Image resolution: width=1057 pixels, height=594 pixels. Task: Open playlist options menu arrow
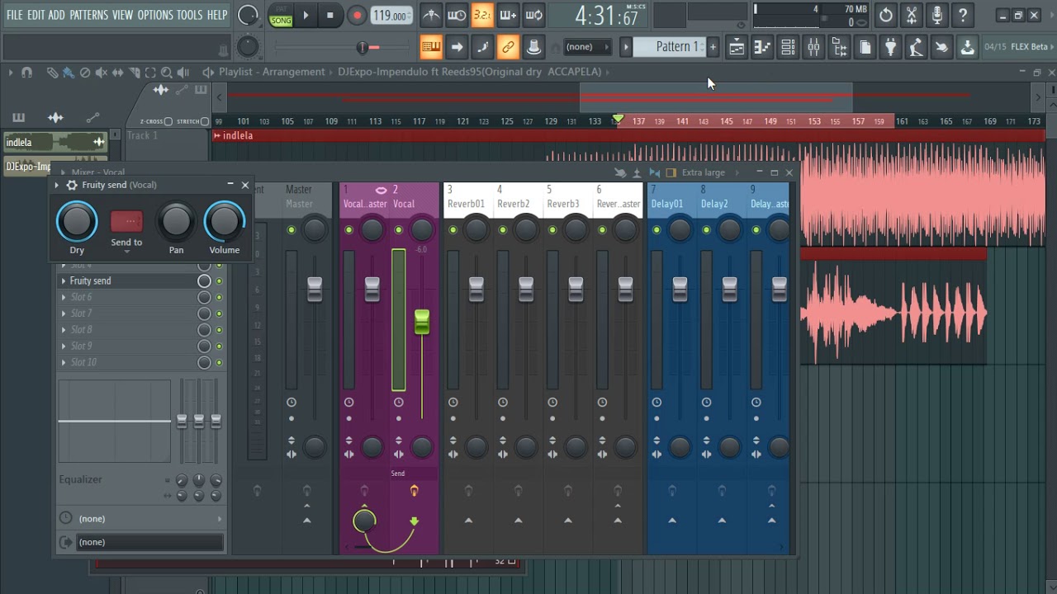11,73
